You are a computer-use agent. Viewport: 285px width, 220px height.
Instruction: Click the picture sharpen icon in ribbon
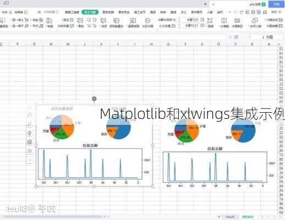coord(224,20)
